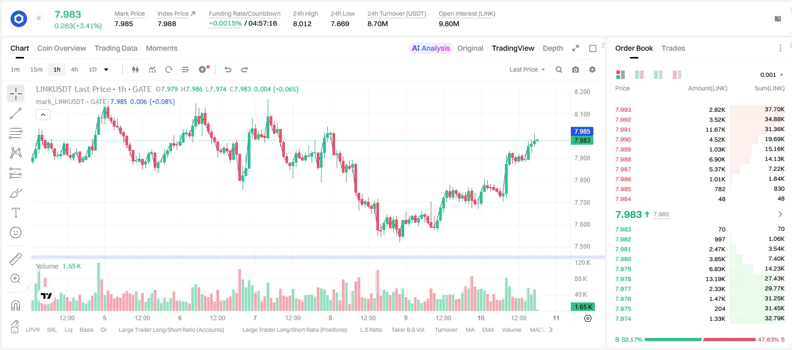Open the Coin Overview tab
792x350 pixels.
tap(62, 48)
